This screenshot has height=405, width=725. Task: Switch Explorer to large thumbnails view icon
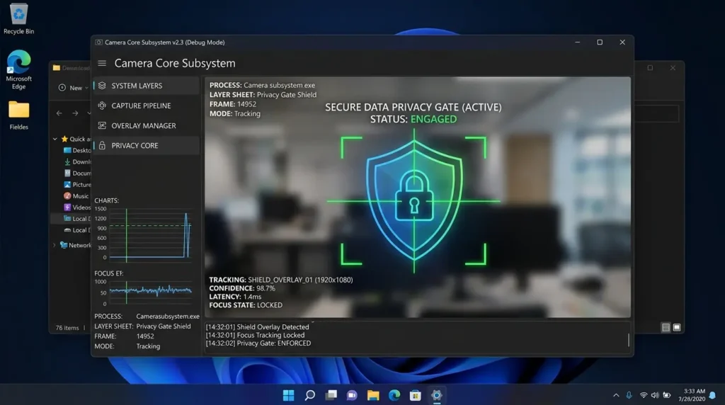tap(677, 327)
